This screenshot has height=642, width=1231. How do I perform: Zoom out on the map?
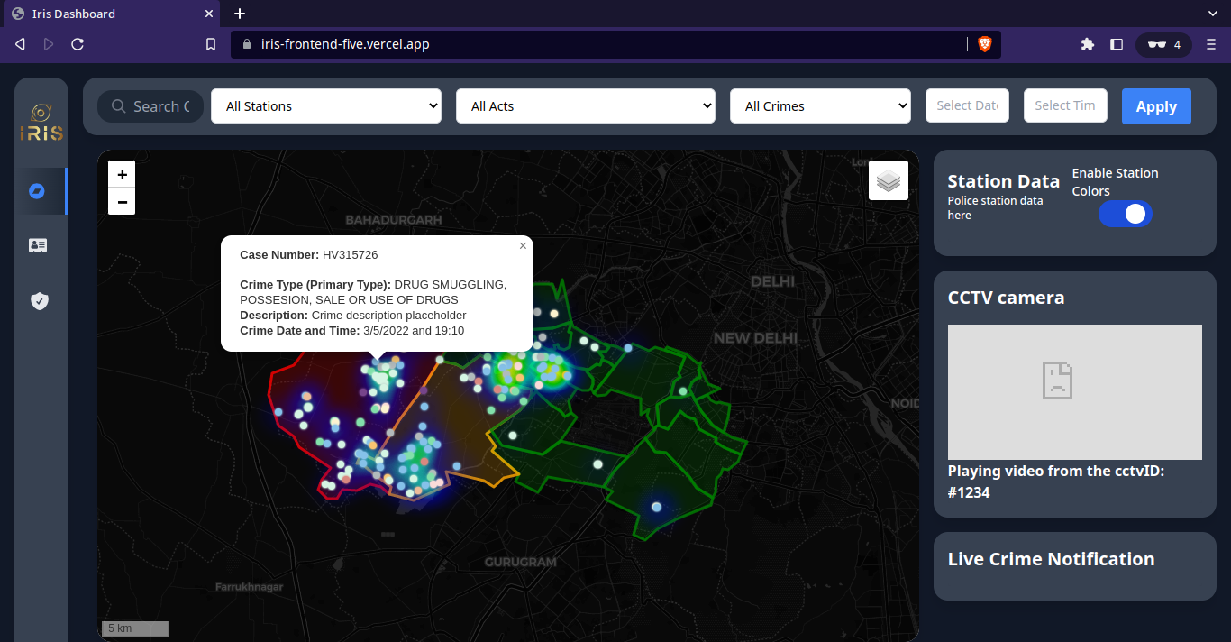point(122,201)
